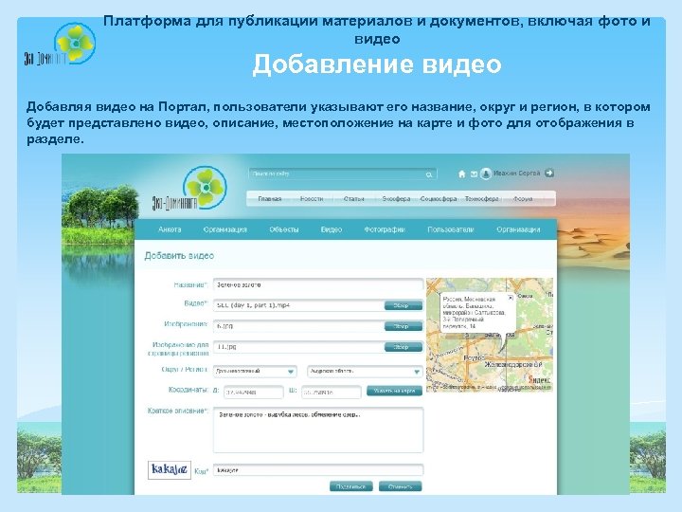This screenshot has height=512, width=682.
Task: Open the Социосфера menu item
Action: 438,198
